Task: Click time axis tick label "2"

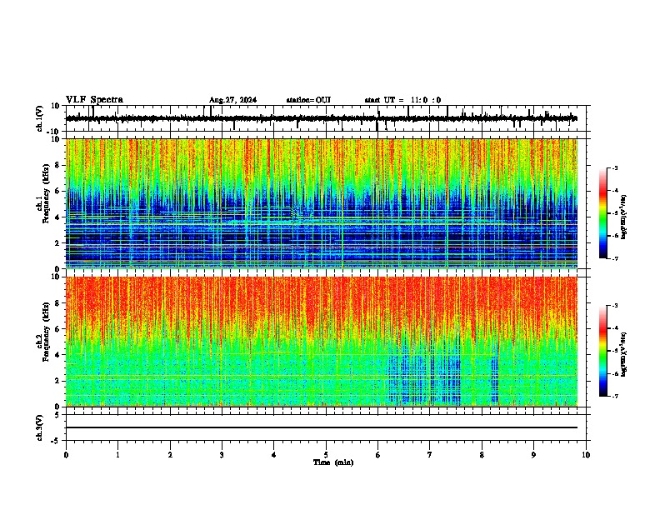Action: 170,455
